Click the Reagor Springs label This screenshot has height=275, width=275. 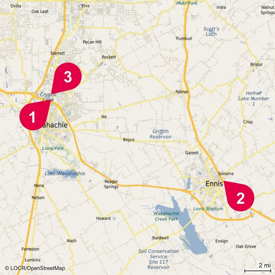(x=111, y=184)
